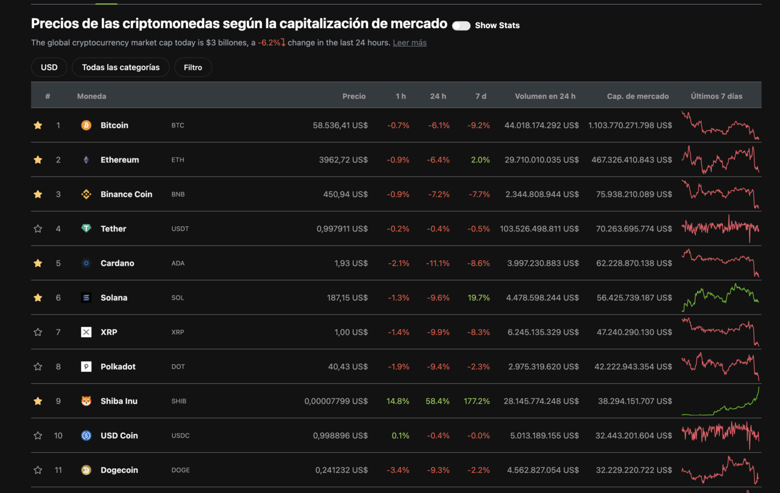Click the Solana logo icon
The width and height of the screenshot is (780, 493).
[86, 298]
